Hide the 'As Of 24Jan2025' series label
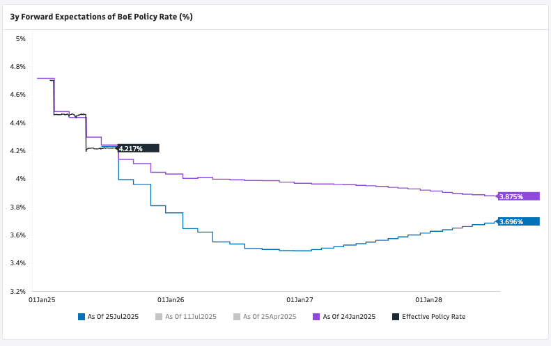551x346 pixels. click(348, 317)
